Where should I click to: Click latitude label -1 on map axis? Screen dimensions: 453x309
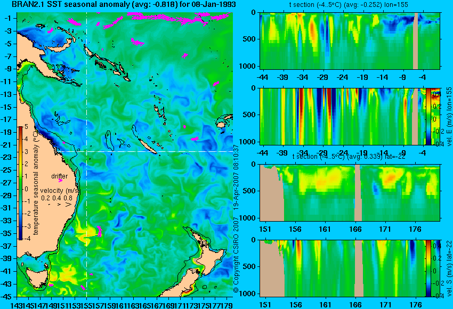click(7, 18)
